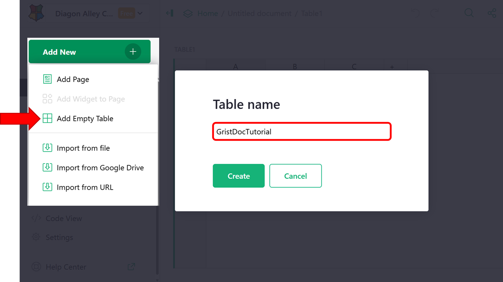Viewport: 503px width, 282px height.
Task: Open the external Help Center link icon
Action: [131, 267]
